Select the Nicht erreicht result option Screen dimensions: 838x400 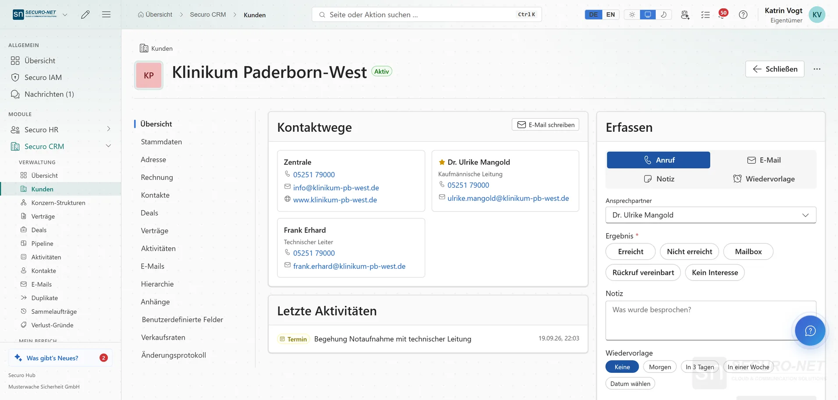[x=689, y=252]
